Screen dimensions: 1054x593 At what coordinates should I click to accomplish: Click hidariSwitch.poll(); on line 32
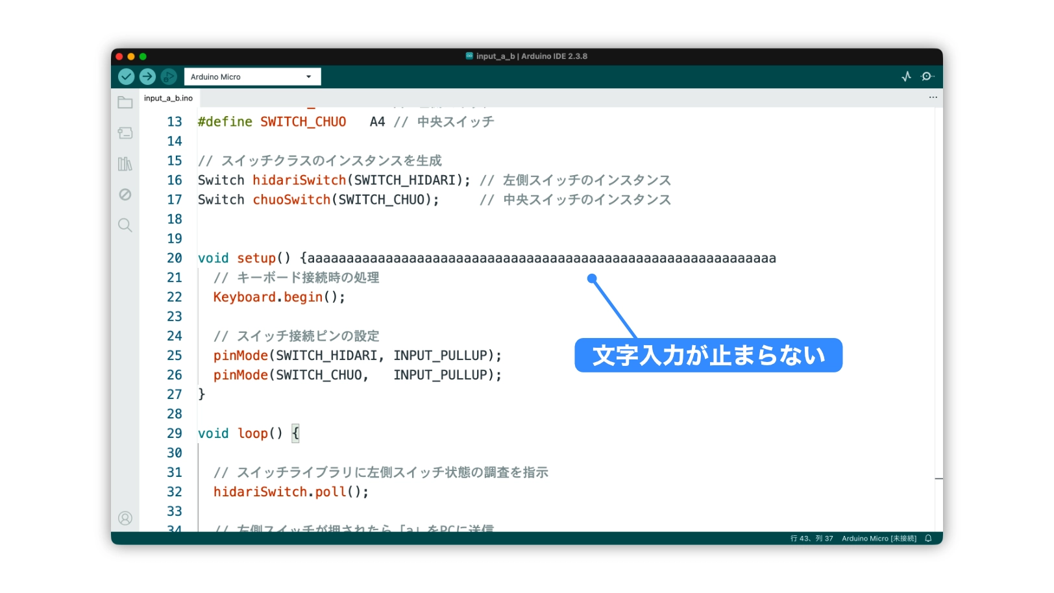[291, 492]
